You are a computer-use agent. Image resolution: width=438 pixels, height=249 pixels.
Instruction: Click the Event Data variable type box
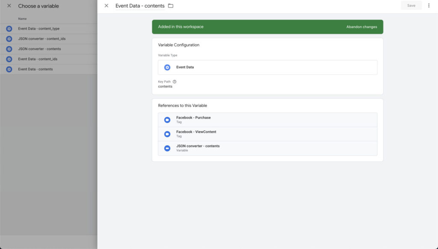[267, 67]
